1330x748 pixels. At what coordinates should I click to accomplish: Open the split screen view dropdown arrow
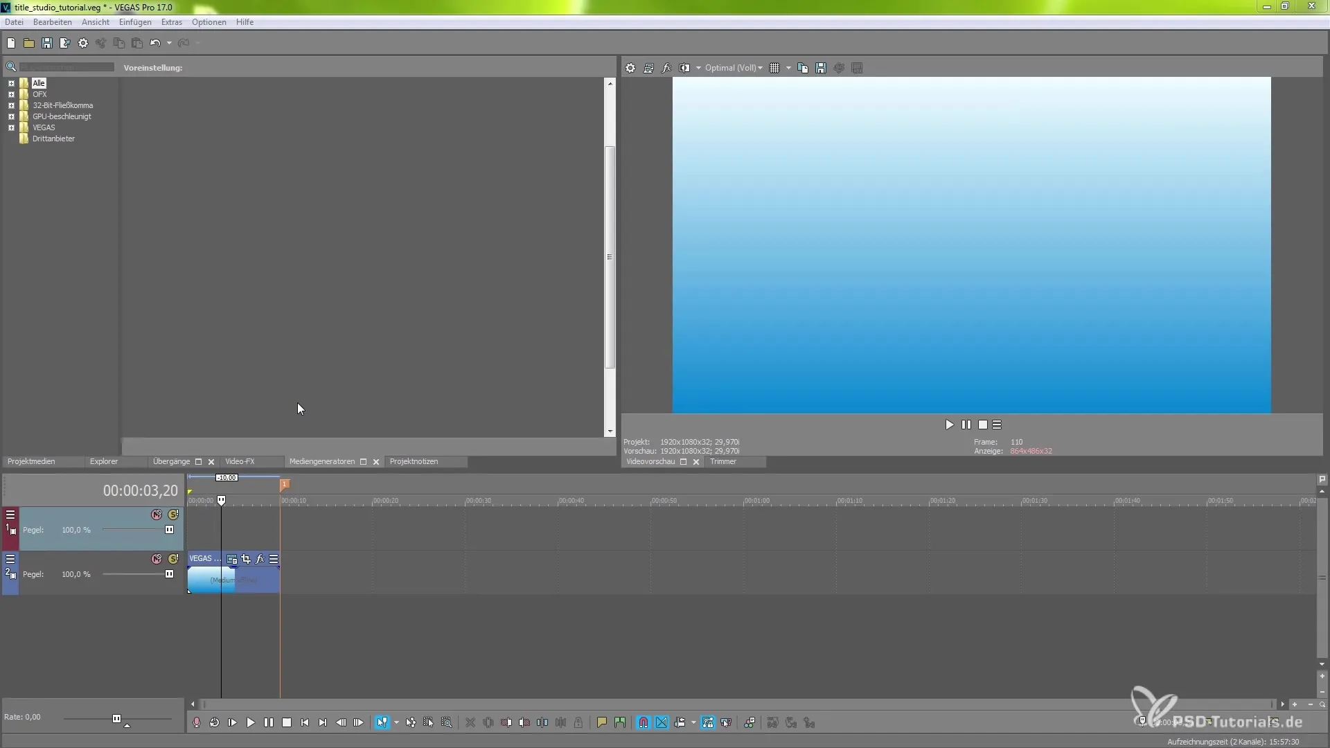pos(698,68)
